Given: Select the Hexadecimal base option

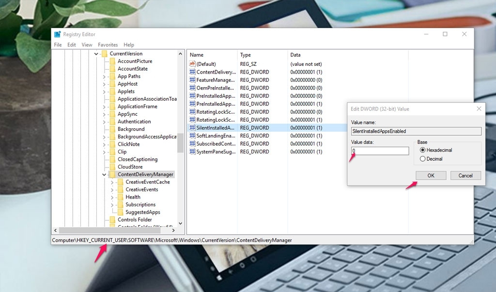Looking at the screenshot, I should pyautogui.click(x=423, y=149).
